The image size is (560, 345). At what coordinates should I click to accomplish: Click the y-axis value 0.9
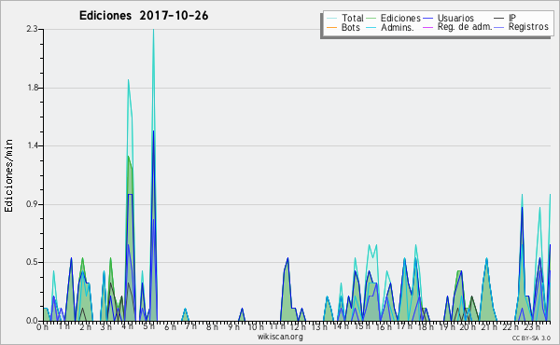click(32, 204)
